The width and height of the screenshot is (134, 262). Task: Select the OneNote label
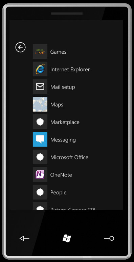point(61,175)
